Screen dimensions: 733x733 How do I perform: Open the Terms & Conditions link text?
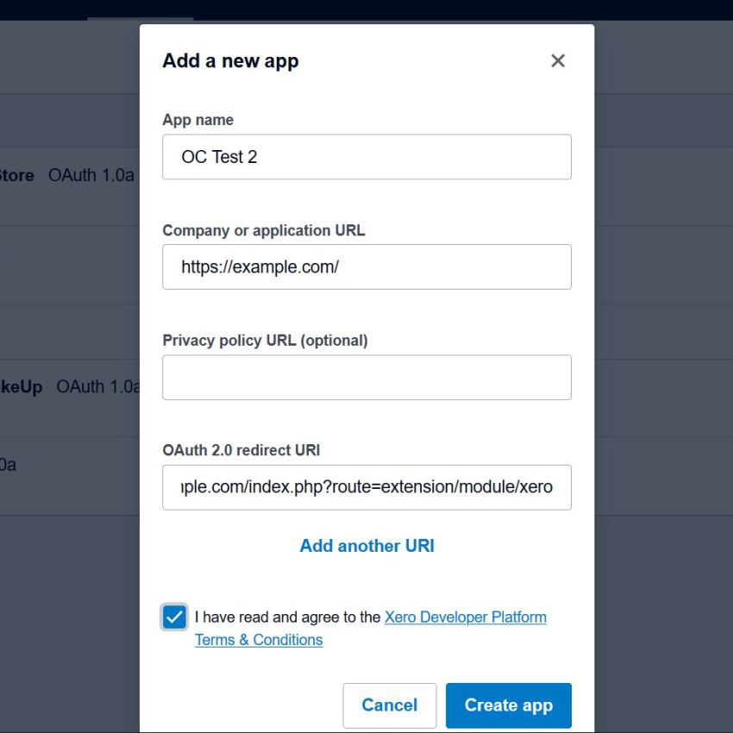259,640
